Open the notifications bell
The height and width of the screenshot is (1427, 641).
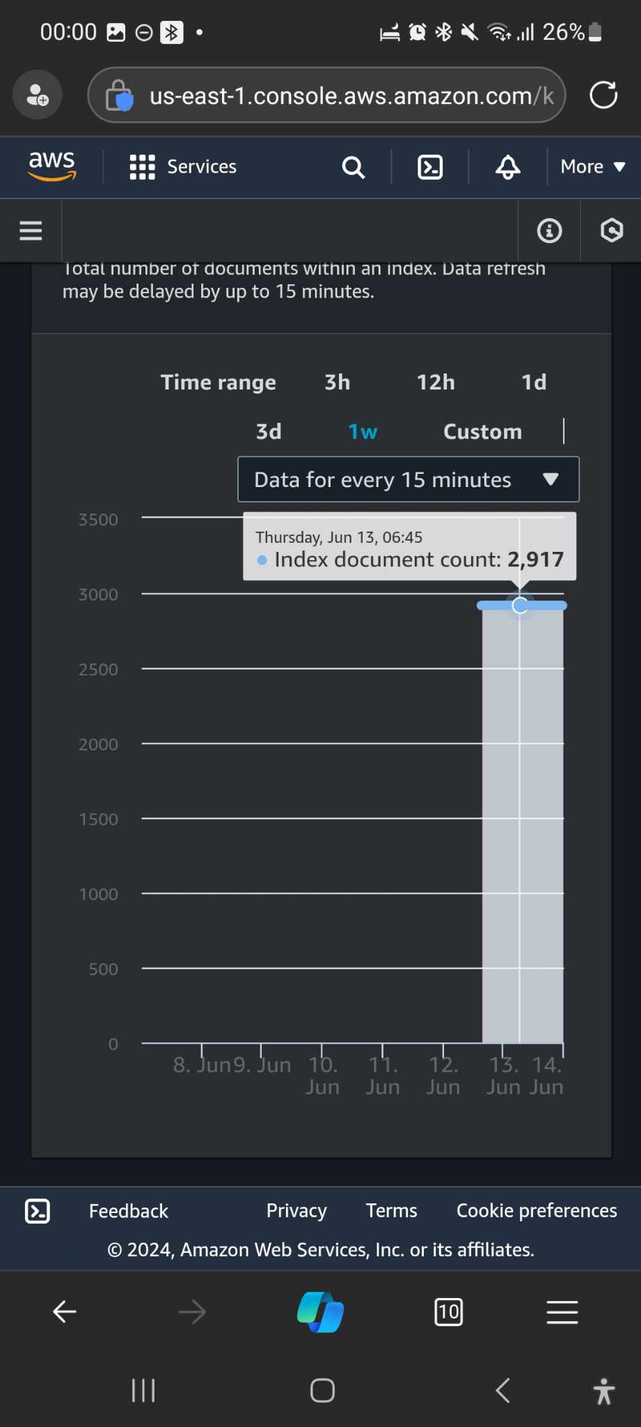(x=508, y=167)
